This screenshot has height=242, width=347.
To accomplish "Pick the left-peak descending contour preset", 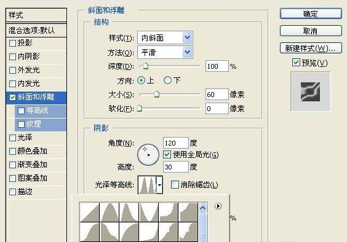I will pyautogui.click(x=110, y=232).
